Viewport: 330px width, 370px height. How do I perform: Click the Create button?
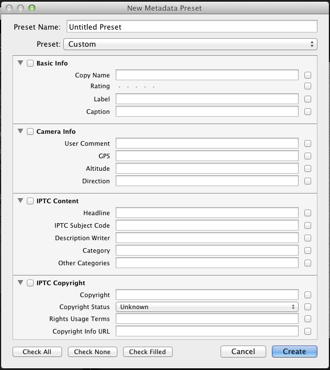(x=294, y=352)
